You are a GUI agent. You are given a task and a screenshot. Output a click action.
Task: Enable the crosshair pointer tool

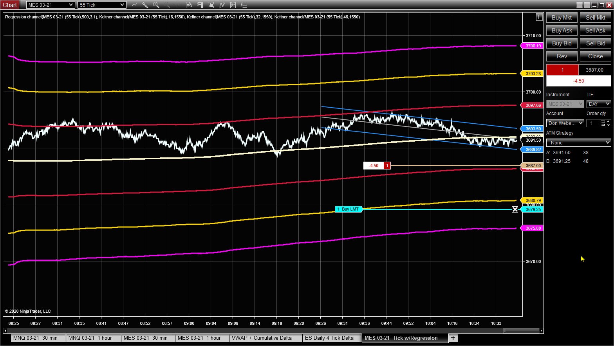click(x=178, y=5)
